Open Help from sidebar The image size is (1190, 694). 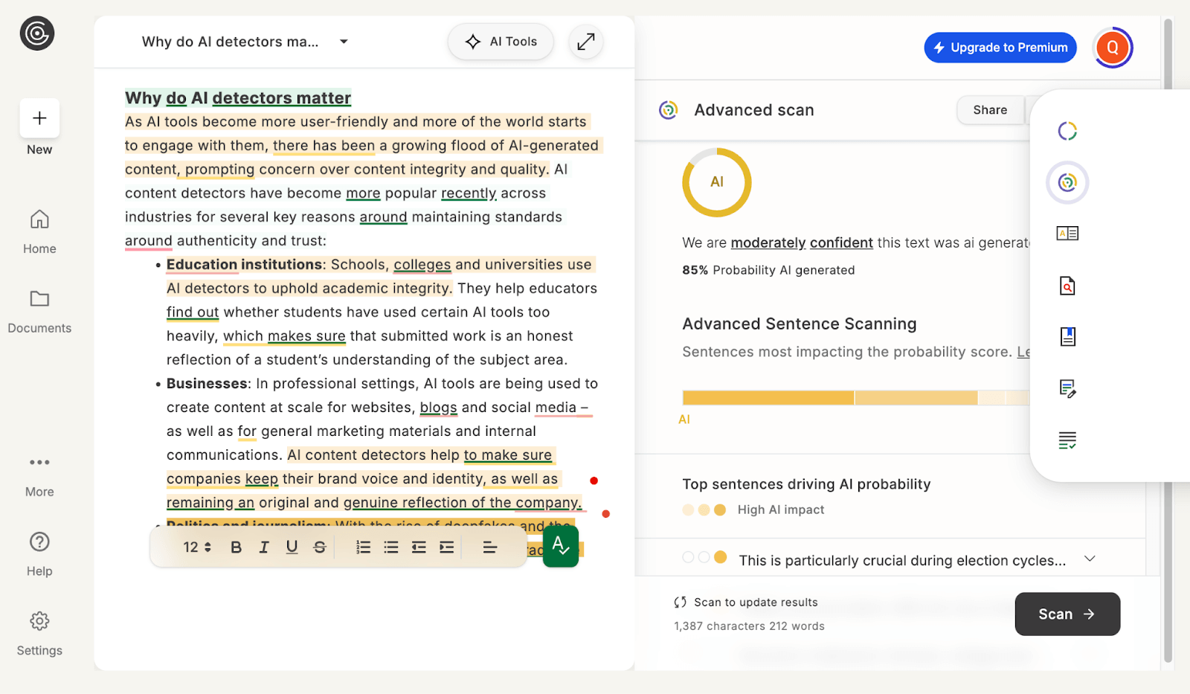tap(39, 554)
